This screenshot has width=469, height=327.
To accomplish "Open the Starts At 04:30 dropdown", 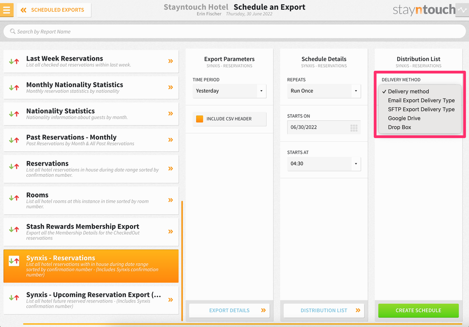I will tap(324, 164).
